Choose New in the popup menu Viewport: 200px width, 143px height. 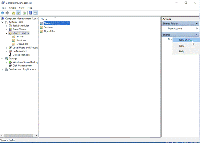186,46
